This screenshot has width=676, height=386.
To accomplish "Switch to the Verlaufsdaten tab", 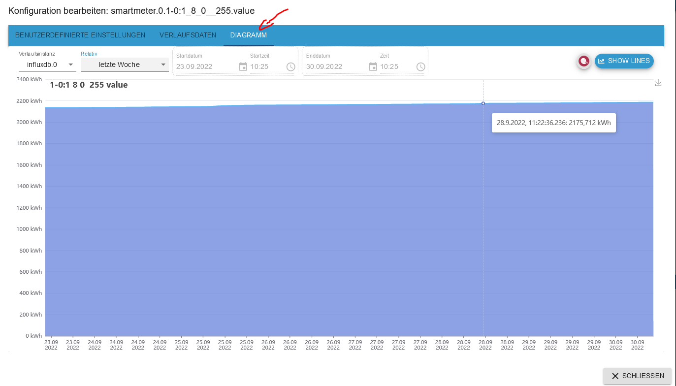I will pyautogui.click(x=188, y=35).
